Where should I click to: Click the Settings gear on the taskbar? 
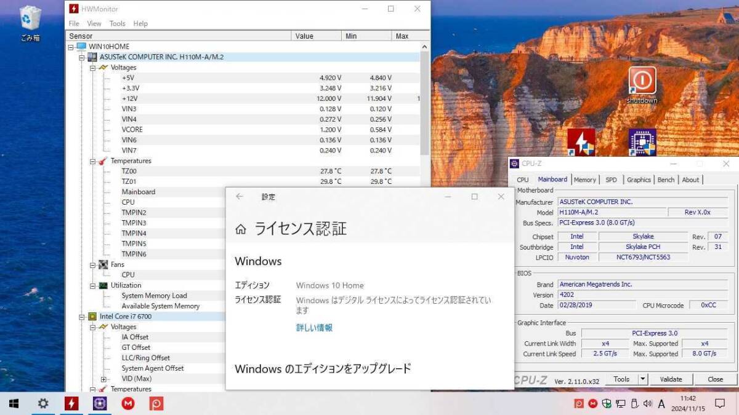[43, 403]
